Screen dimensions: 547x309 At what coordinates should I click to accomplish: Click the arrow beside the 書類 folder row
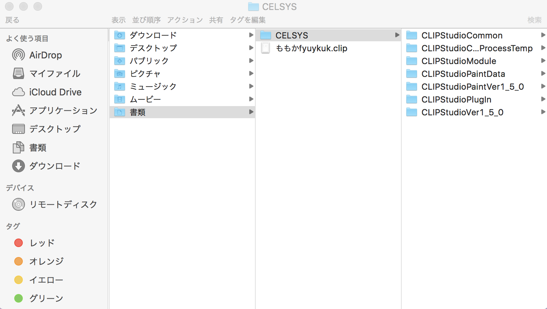[x=251, y=112]
